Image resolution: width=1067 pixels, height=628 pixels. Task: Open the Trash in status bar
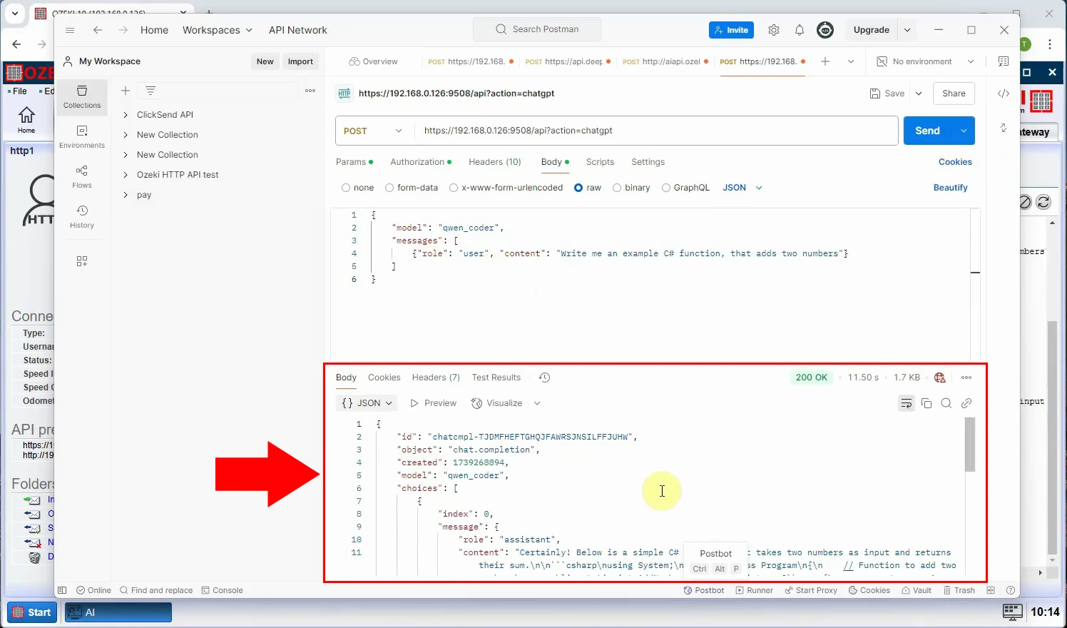tap(959, 590)
